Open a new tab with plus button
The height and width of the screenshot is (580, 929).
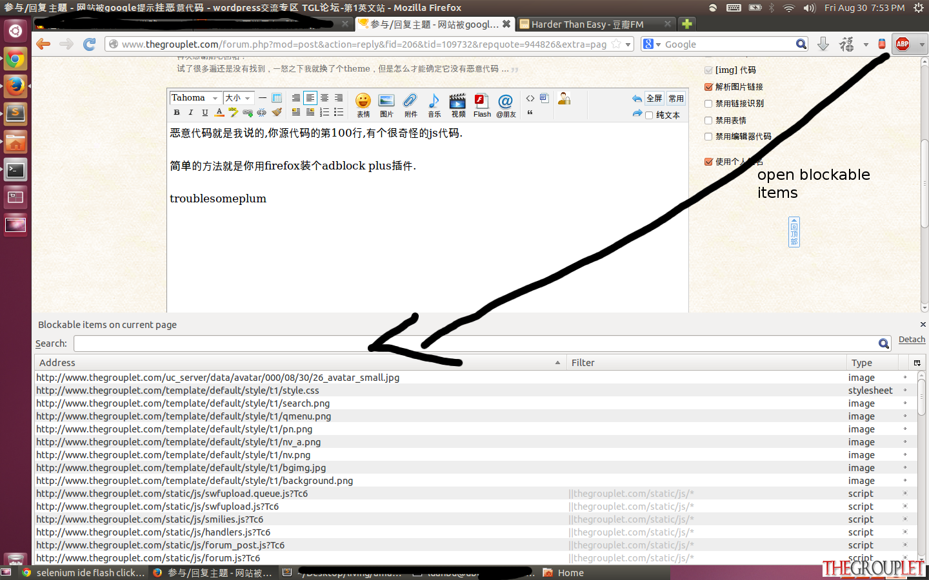687,24
